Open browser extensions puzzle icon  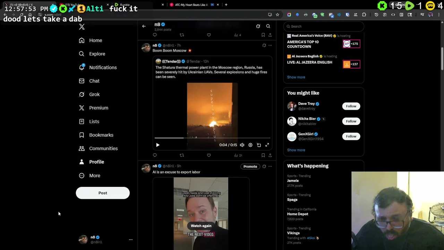pos(364,15)
